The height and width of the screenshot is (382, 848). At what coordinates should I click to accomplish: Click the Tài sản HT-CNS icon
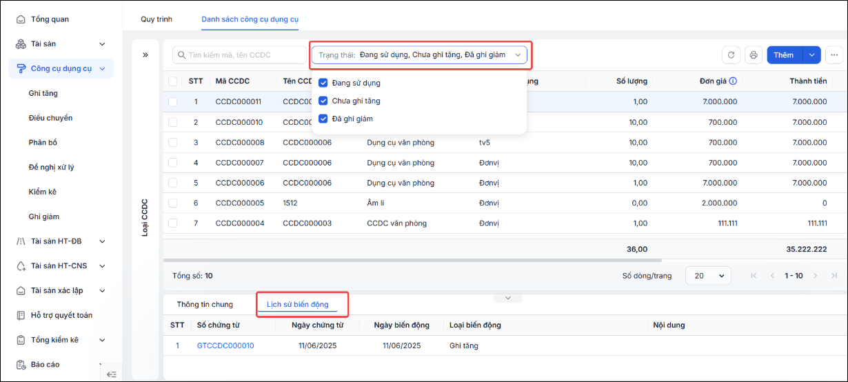click(x=21, y=265)
